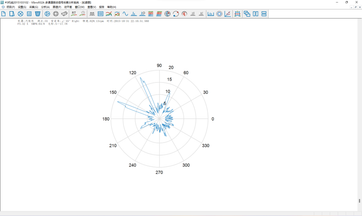The width and height of the screenshot is (362, 216).
Task: Open the data list table icon
Action: tap(100, 14)
